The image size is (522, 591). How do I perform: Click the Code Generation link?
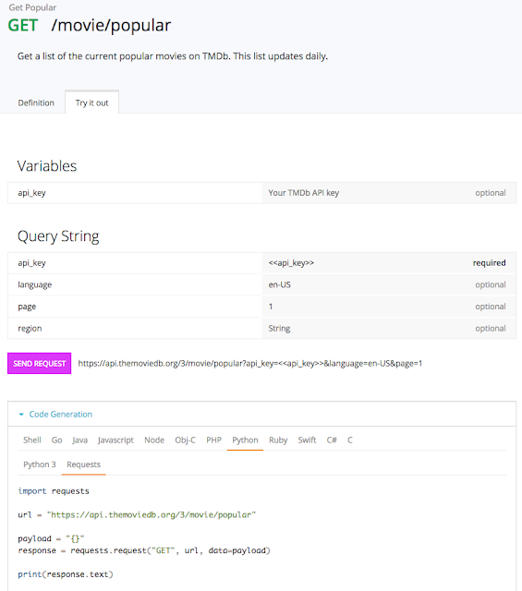(61, 415)
